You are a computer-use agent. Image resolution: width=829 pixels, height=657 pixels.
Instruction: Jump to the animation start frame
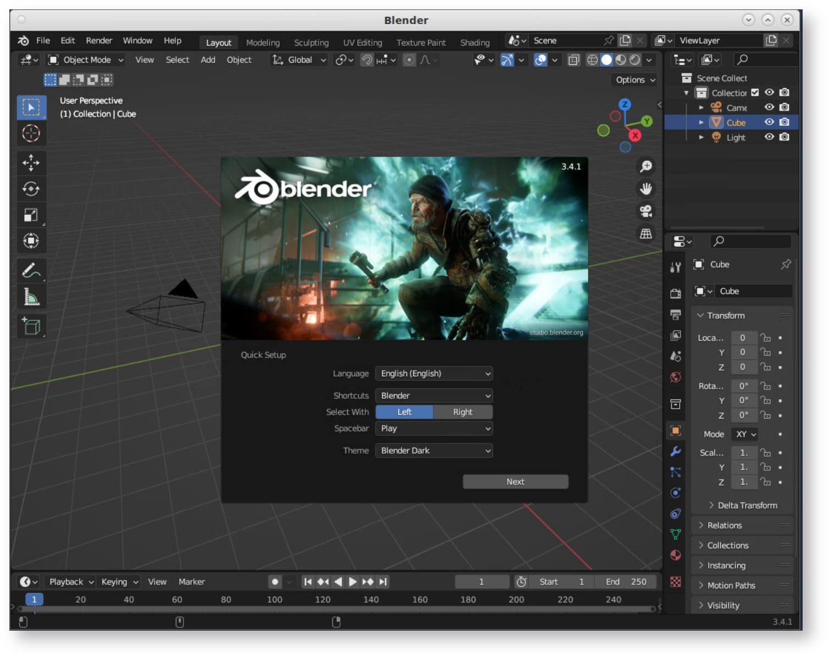click(308, 582)
